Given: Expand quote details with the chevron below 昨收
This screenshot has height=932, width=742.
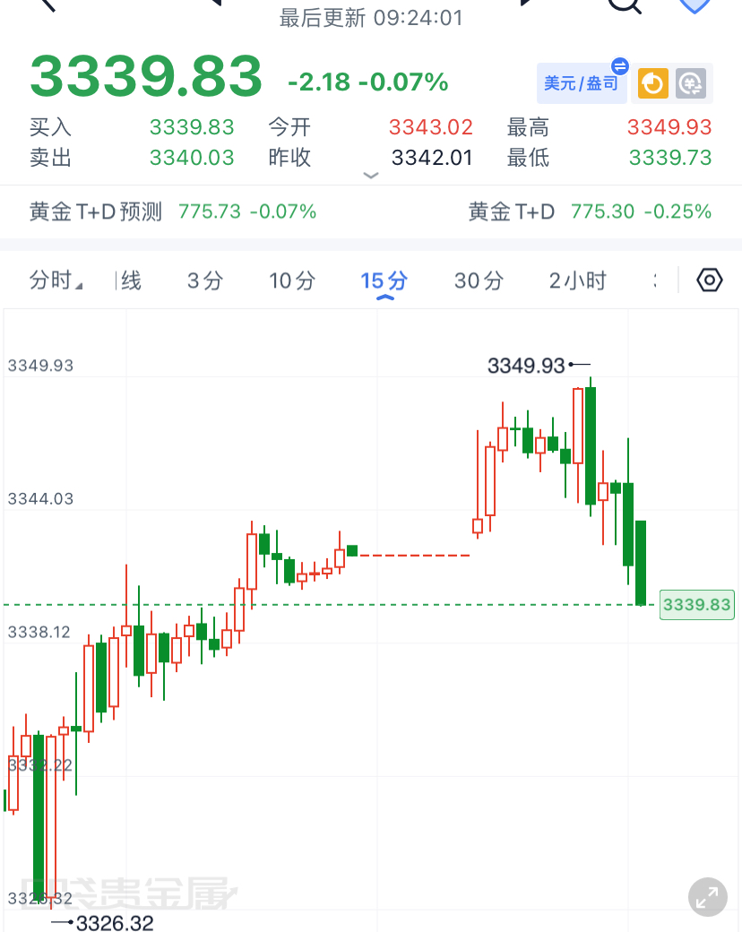Looking at the screenshot, I should (371, 176).
